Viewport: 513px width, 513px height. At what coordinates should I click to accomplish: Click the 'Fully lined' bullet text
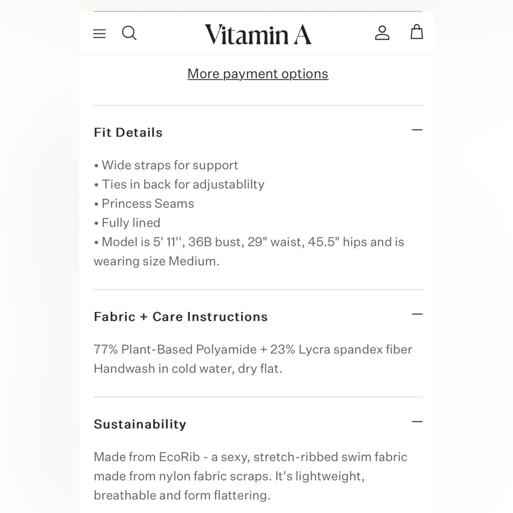tap(127, 223)
